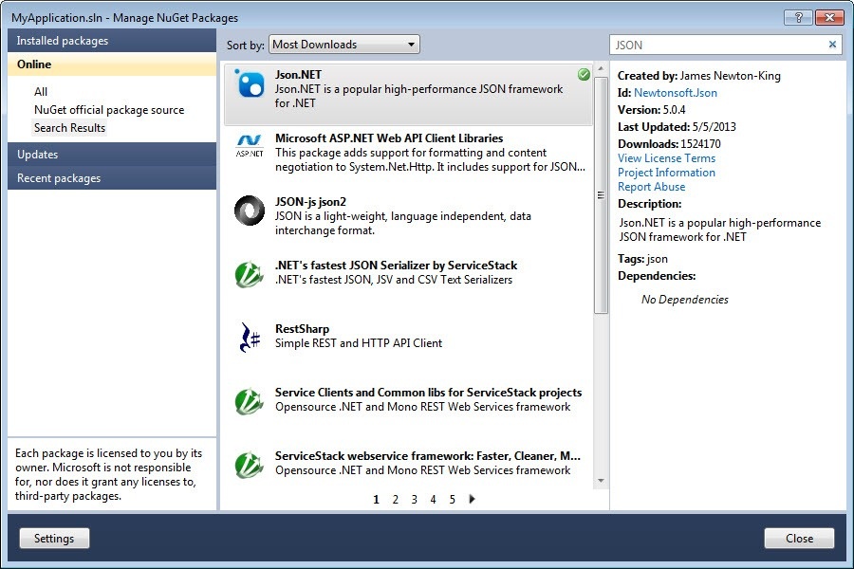Screen dimensions: 854x569
Task: Select NuGet official package source
Action: [109, 110]
